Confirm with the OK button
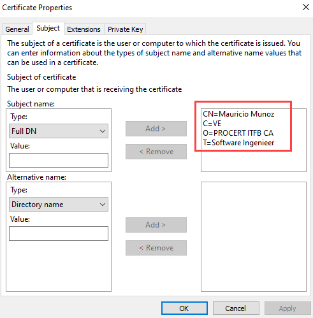The image size is (313, 318). coord(184,308)
